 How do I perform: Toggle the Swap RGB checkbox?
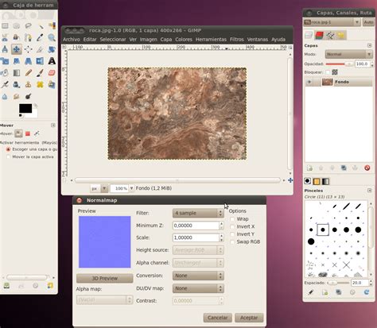tap(232, 242)
